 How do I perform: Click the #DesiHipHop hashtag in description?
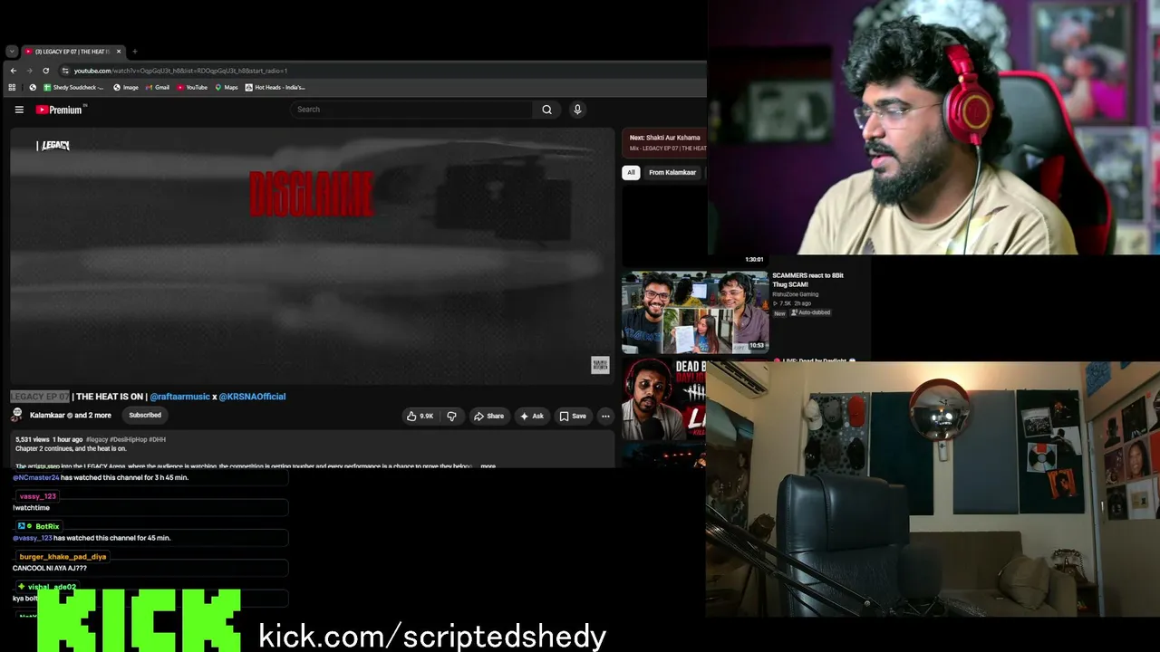128,439
